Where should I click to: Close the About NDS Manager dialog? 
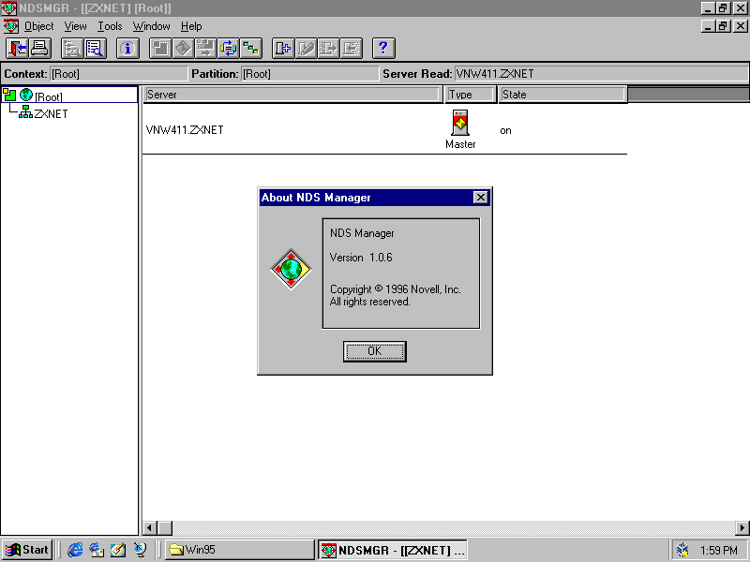point(480,198)
